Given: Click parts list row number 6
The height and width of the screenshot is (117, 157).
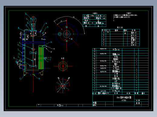Looking at the screenshot, I should (x=120, y=79).
